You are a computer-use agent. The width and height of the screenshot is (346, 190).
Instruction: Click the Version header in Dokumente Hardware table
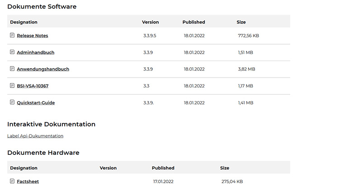108,168
